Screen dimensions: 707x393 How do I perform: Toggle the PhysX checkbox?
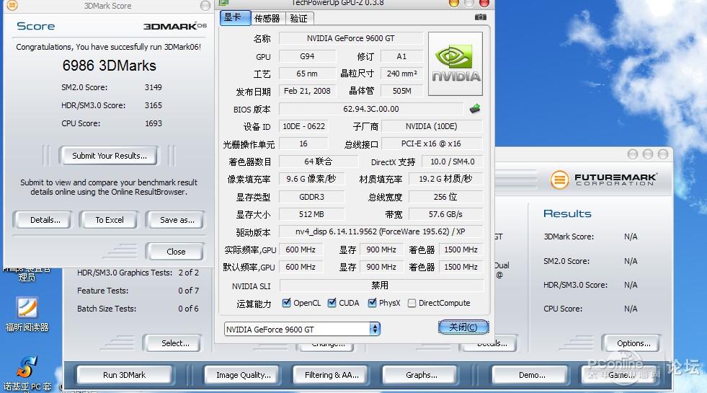click(372, 303)
